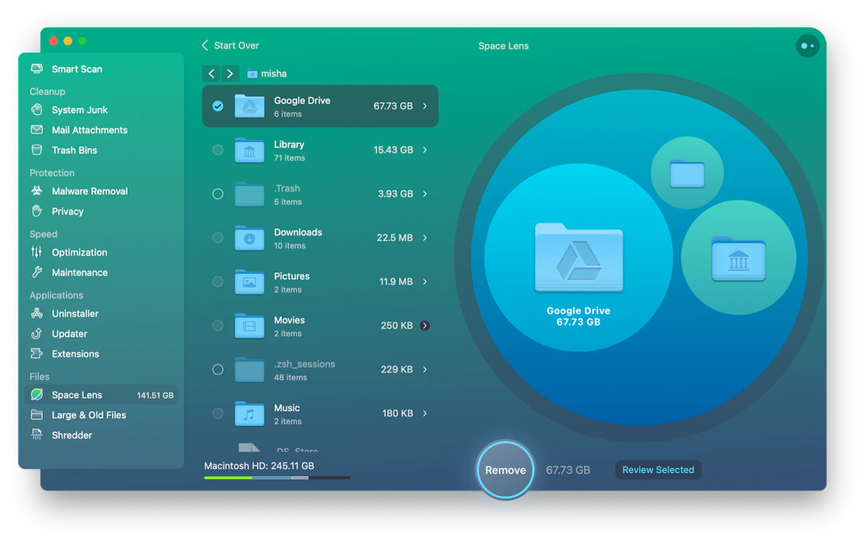Expand Google Drive folder with its chevron
867x544 pixels.
pyautogui.click(x=425, y=106)
